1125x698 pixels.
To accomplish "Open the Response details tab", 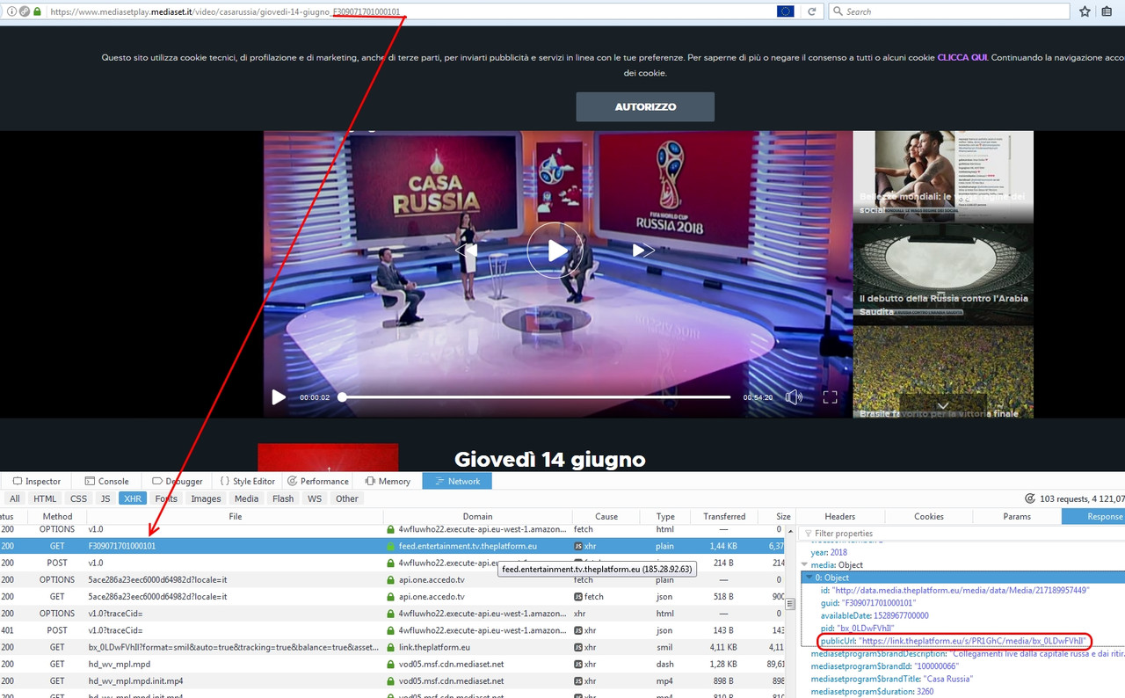I will point(1094,516).
